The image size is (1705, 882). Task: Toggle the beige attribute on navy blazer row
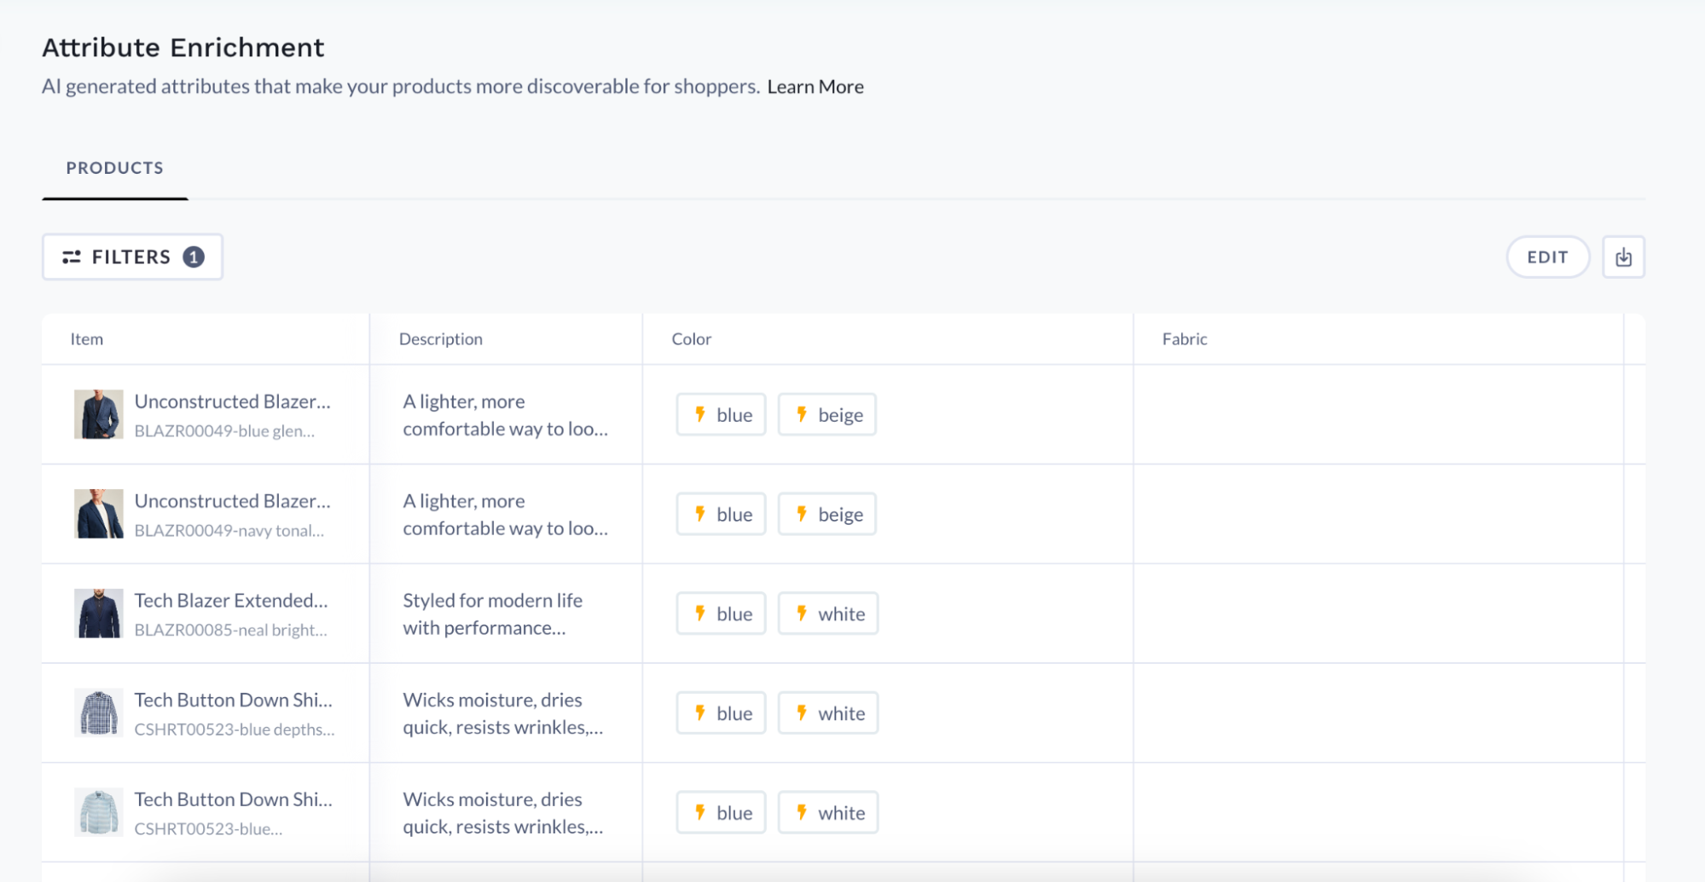[826, 514]
